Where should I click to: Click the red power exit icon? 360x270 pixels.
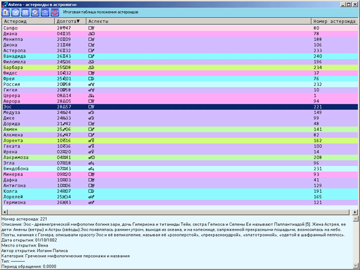click(x=54, y=12)
